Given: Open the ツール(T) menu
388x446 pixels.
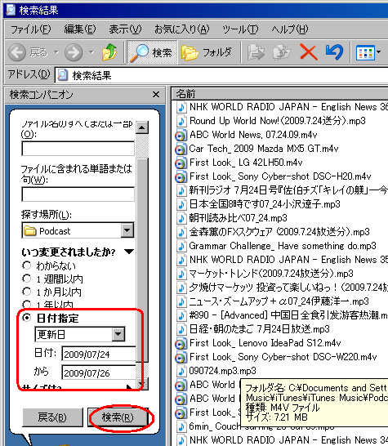Looking at the screenshot, I should tap(240, 29).
